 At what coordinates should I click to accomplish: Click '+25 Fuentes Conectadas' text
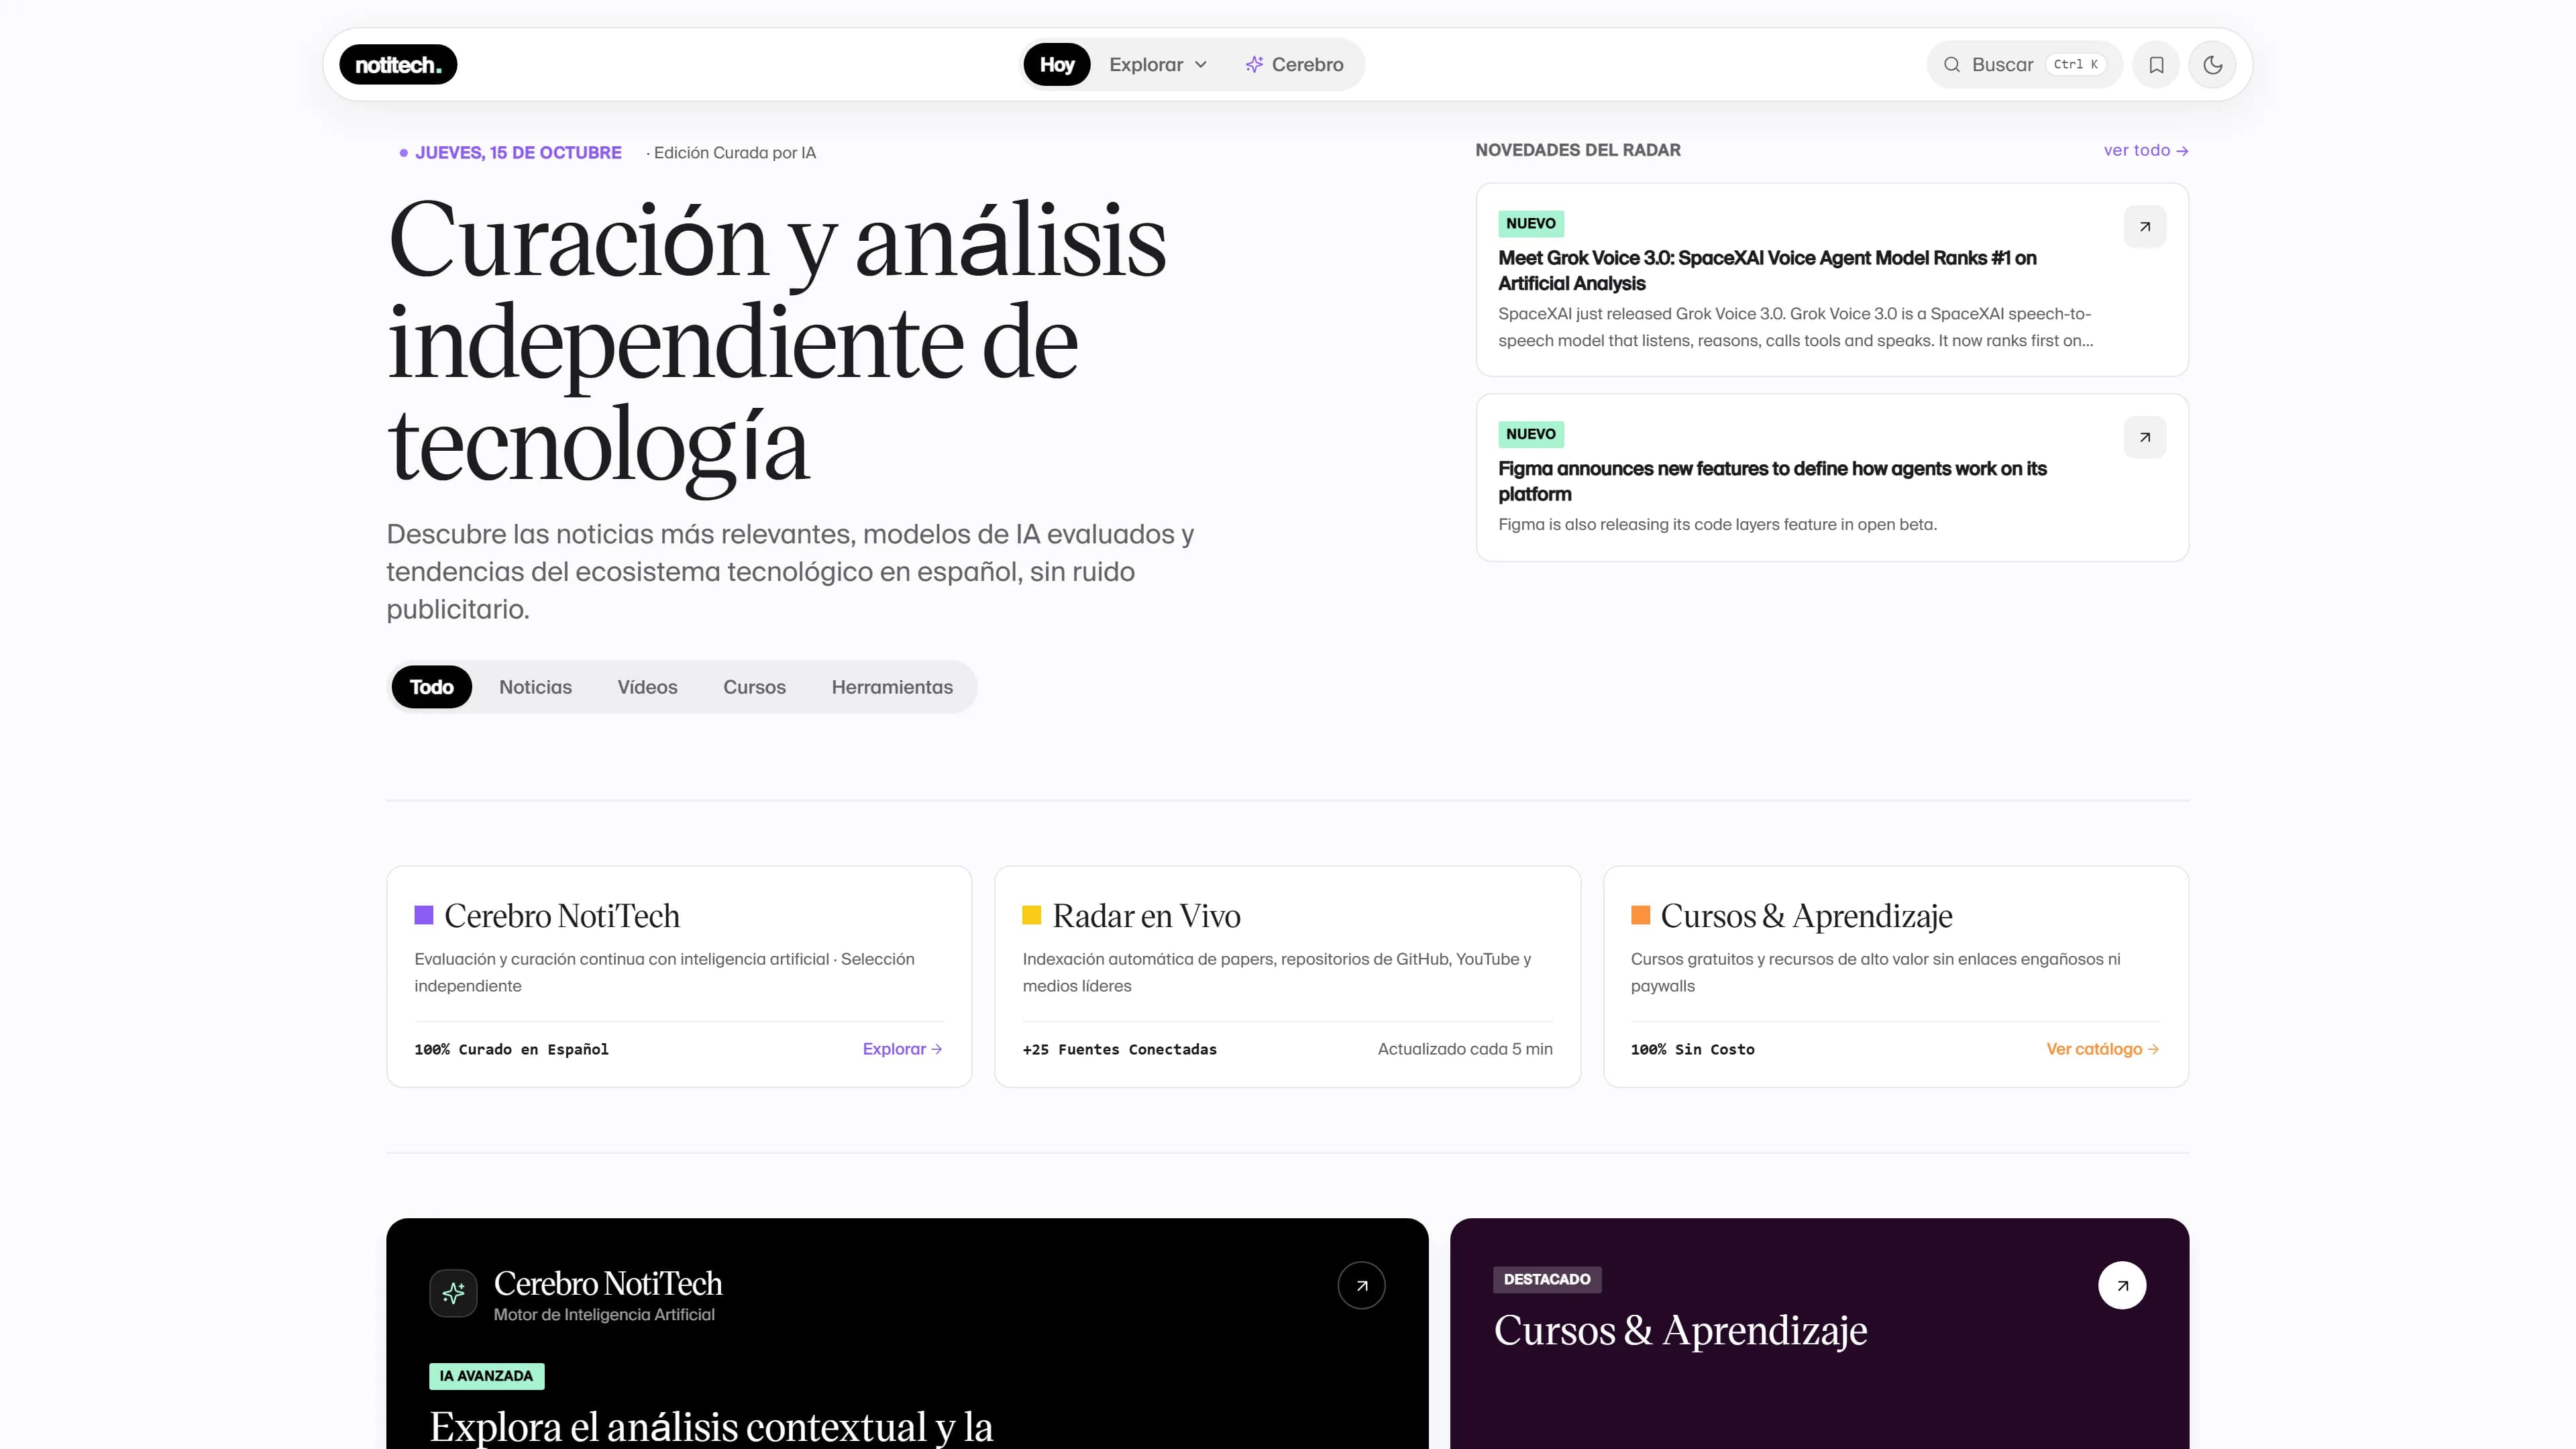[1119, 1049]
